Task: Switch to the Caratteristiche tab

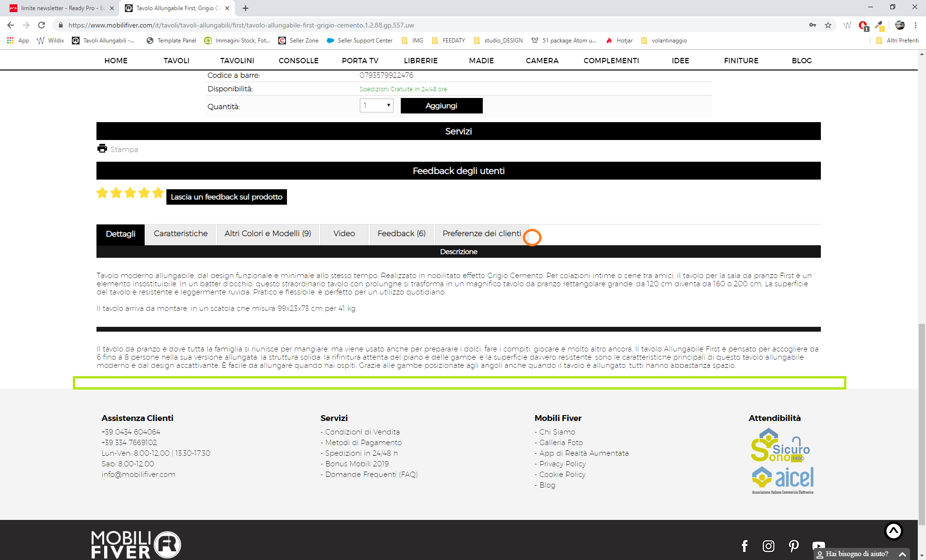Action: [180, 234]
